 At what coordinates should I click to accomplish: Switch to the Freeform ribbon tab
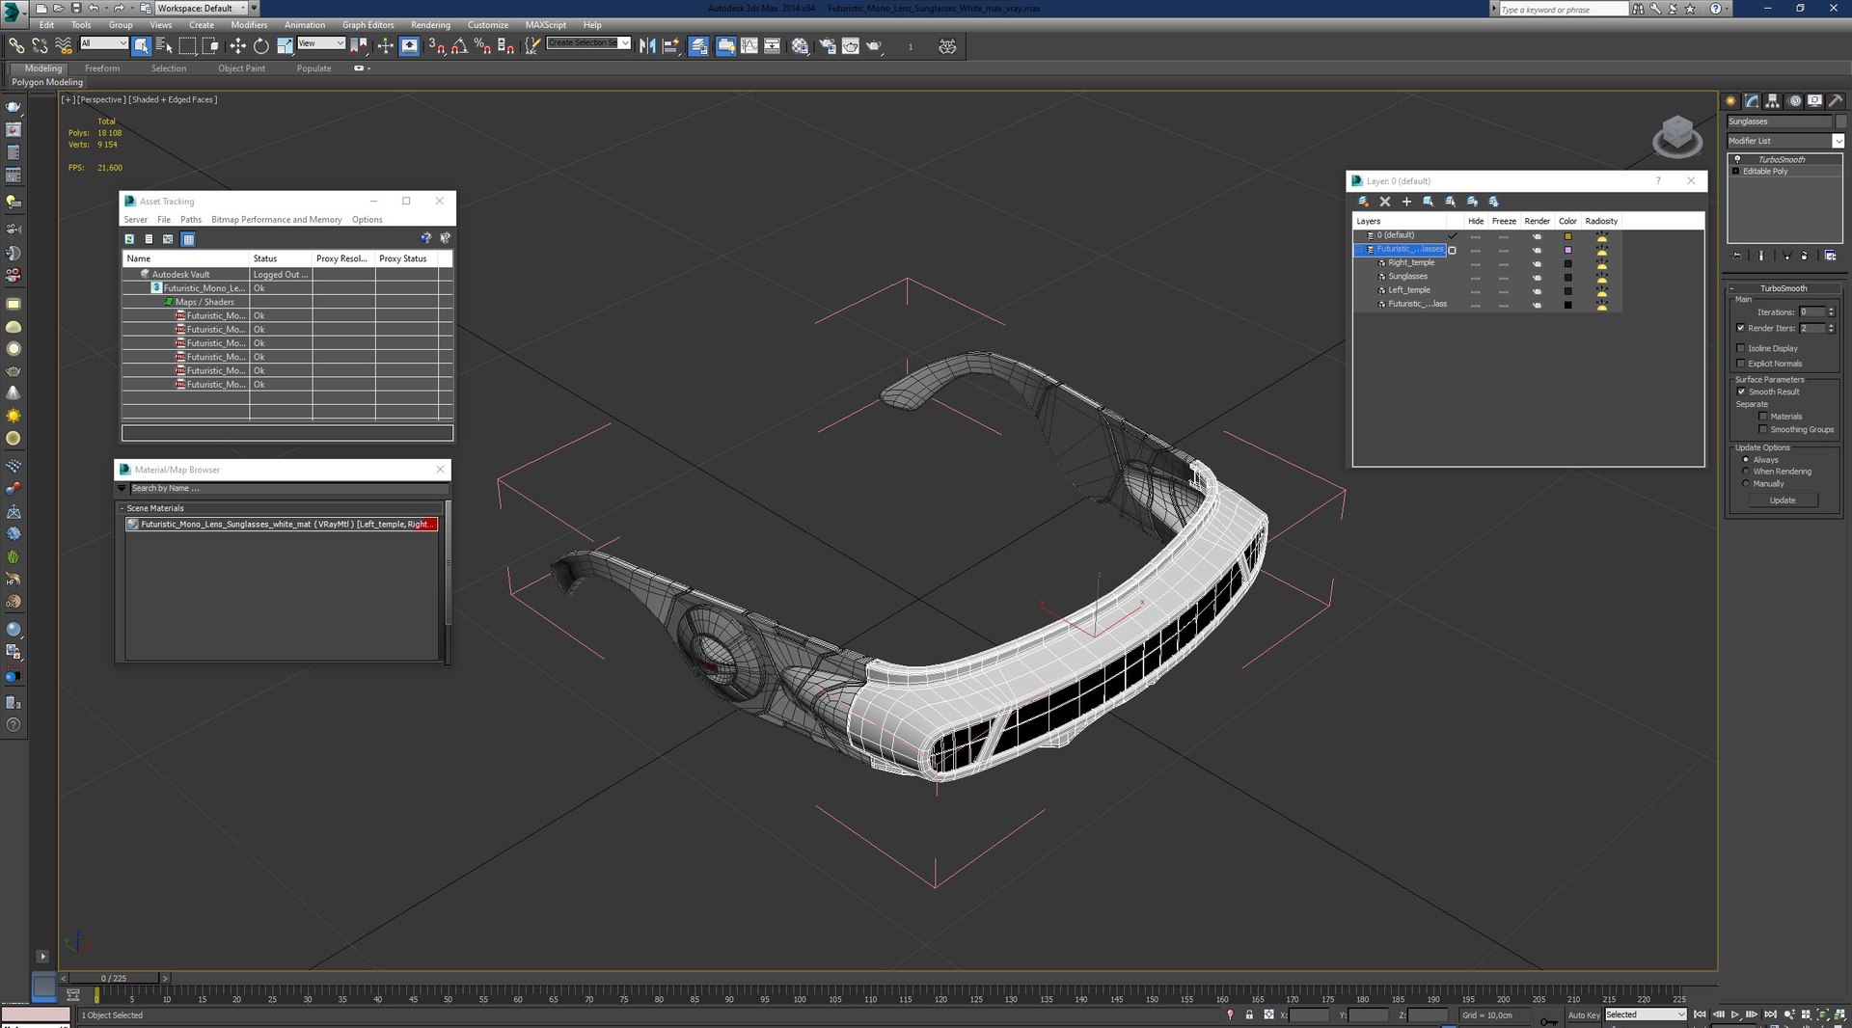[x=102, y=68]
